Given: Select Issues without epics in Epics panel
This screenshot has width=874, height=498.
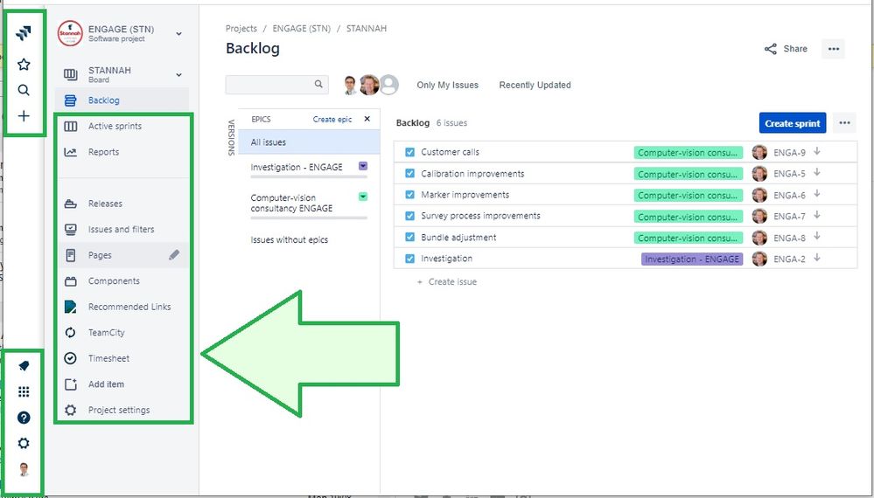Looking at the screenshot, I should pyautogui.click(x=290, y=239).
